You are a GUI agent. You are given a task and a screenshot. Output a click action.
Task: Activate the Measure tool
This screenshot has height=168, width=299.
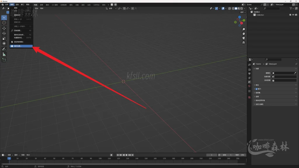coord(4,54)
